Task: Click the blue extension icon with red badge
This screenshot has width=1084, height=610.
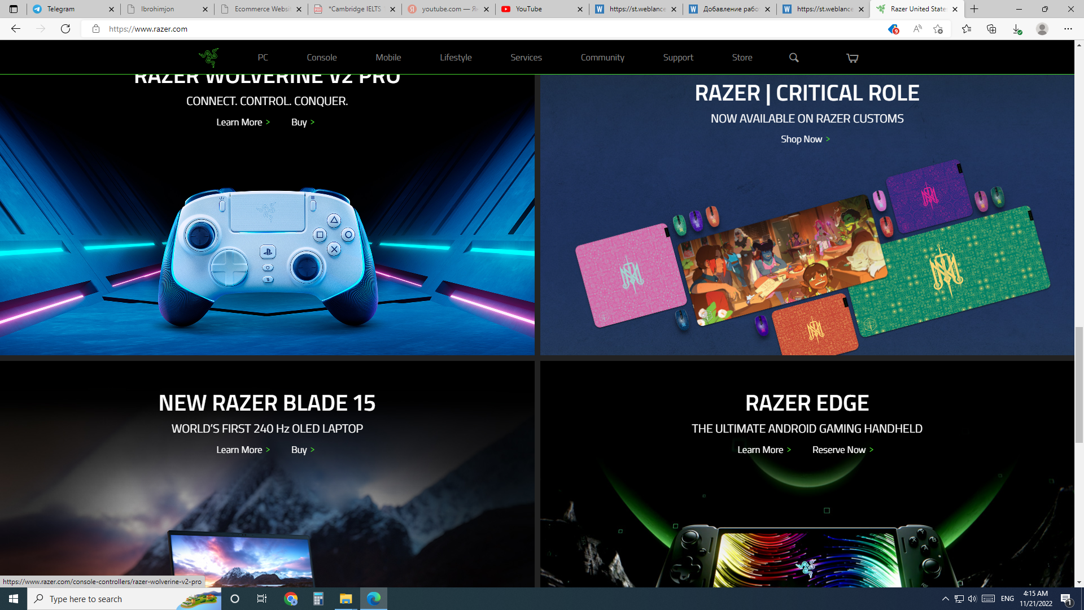Action: [x=893, y=29]
